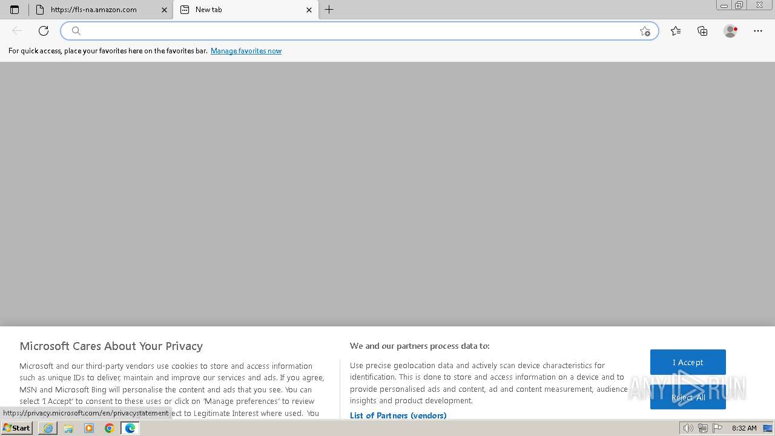Open Google Chrome from taskbar

click(109, 428)
